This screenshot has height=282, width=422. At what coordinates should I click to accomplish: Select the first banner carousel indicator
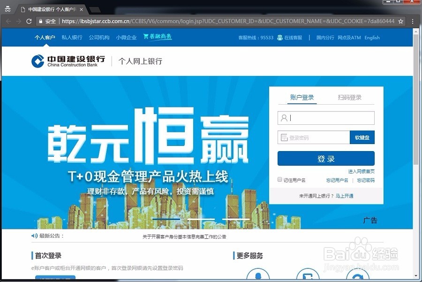pyautogui.click(x=166, y=219)
